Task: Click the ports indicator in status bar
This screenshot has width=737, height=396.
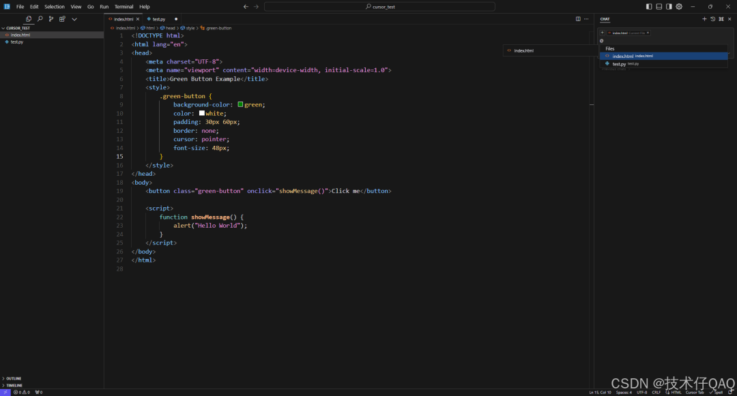Action: (38, 392)
